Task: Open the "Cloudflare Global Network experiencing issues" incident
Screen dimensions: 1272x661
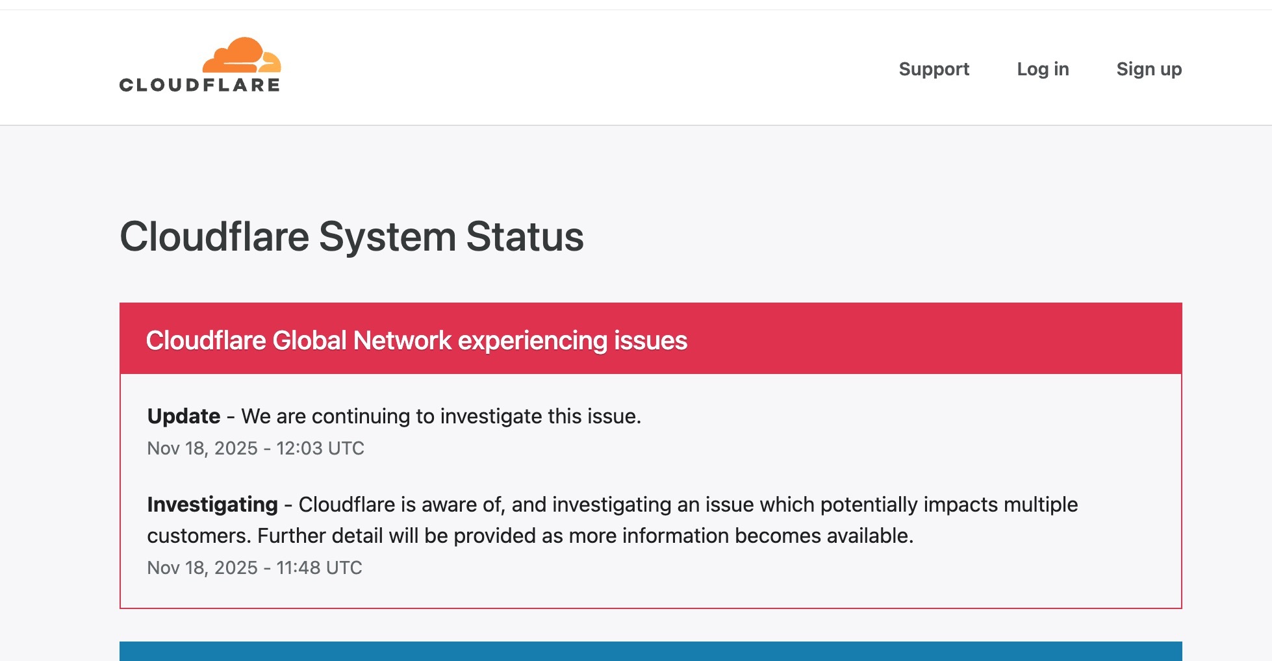Action: [416, 340]
